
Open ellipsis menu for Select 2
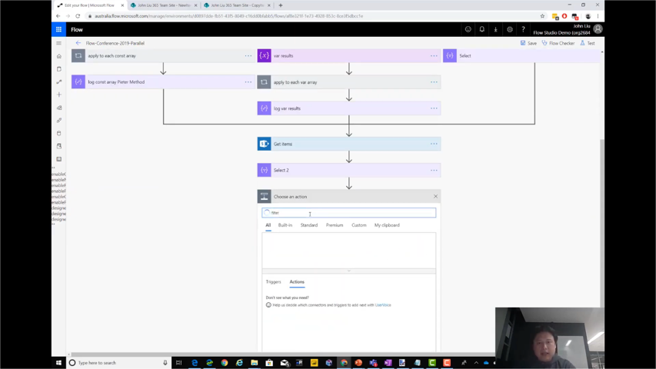434,170
